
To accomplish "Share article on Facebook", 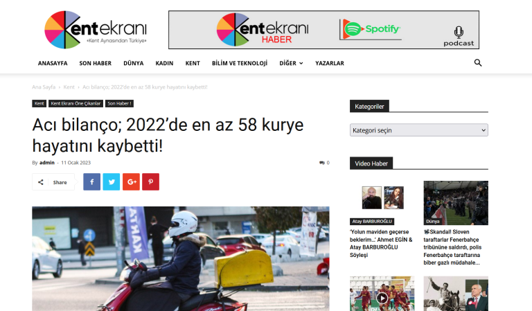I will coord(91,181).
